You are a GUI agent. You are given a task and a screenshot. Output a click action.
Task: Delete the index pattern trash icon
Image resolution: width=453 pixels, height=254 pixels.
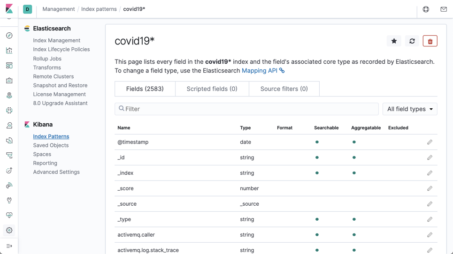click(x=430, y=41)
